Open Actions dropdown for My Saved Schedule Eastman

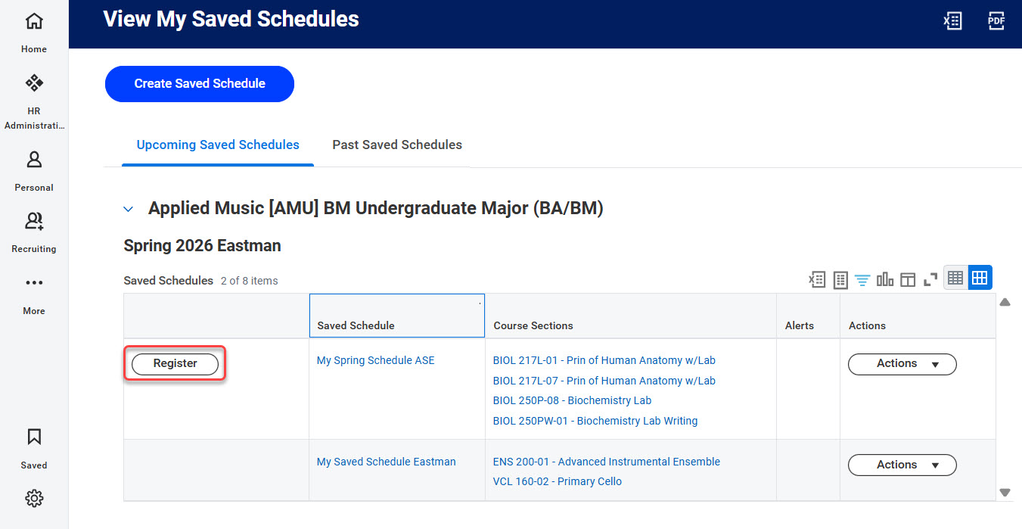(x=902, y=465)
